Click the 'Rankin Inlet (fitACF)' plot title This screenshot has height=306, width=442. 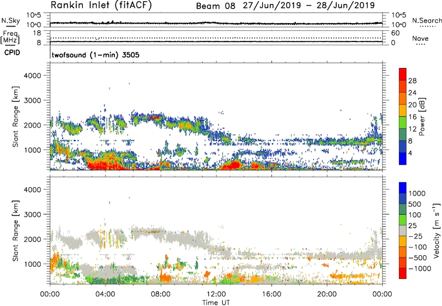(101, 6)
